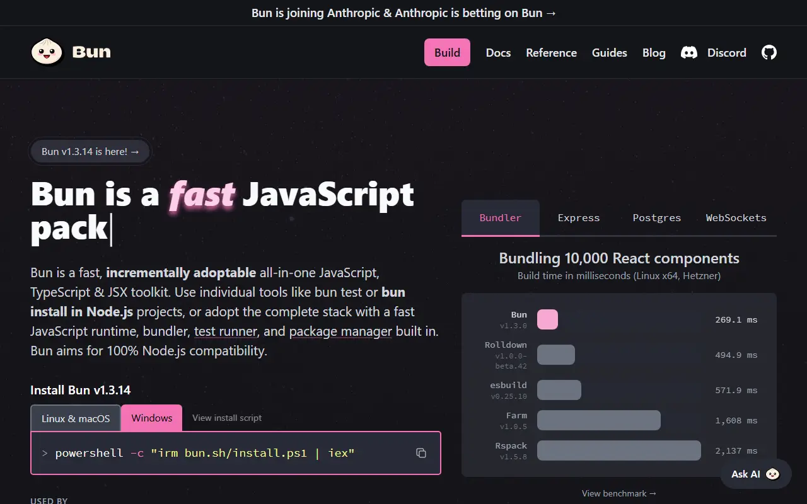The image size is (807, 504).
Task: Click the Farm label in the chart
Action: click(516, 416)
